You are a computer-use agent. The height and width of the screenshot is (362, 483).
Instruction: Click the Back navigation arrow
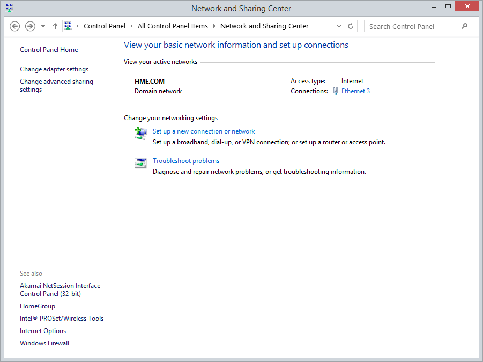(x=15, y=26)
